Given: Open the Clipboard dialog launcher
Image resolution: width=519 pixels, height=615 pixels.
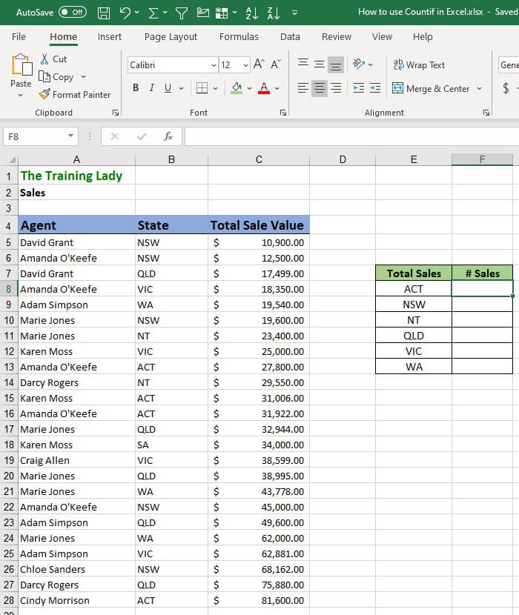Looking at the screenshot, I should [x=116, y=113].
